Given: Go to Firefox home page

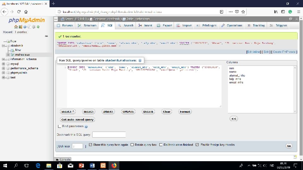Looking at the screenshot, I should click(26, 12).
